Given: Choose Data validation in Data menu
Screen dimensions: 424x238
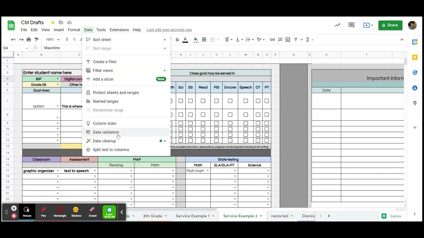Looking at the screenshot, I should 126,132.
